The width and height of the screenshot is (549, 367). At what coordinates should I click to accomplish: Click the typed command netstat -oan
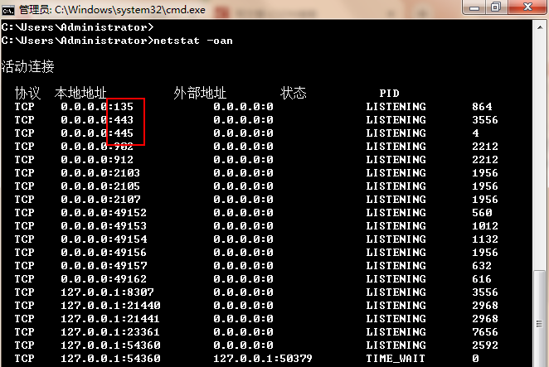193,41
